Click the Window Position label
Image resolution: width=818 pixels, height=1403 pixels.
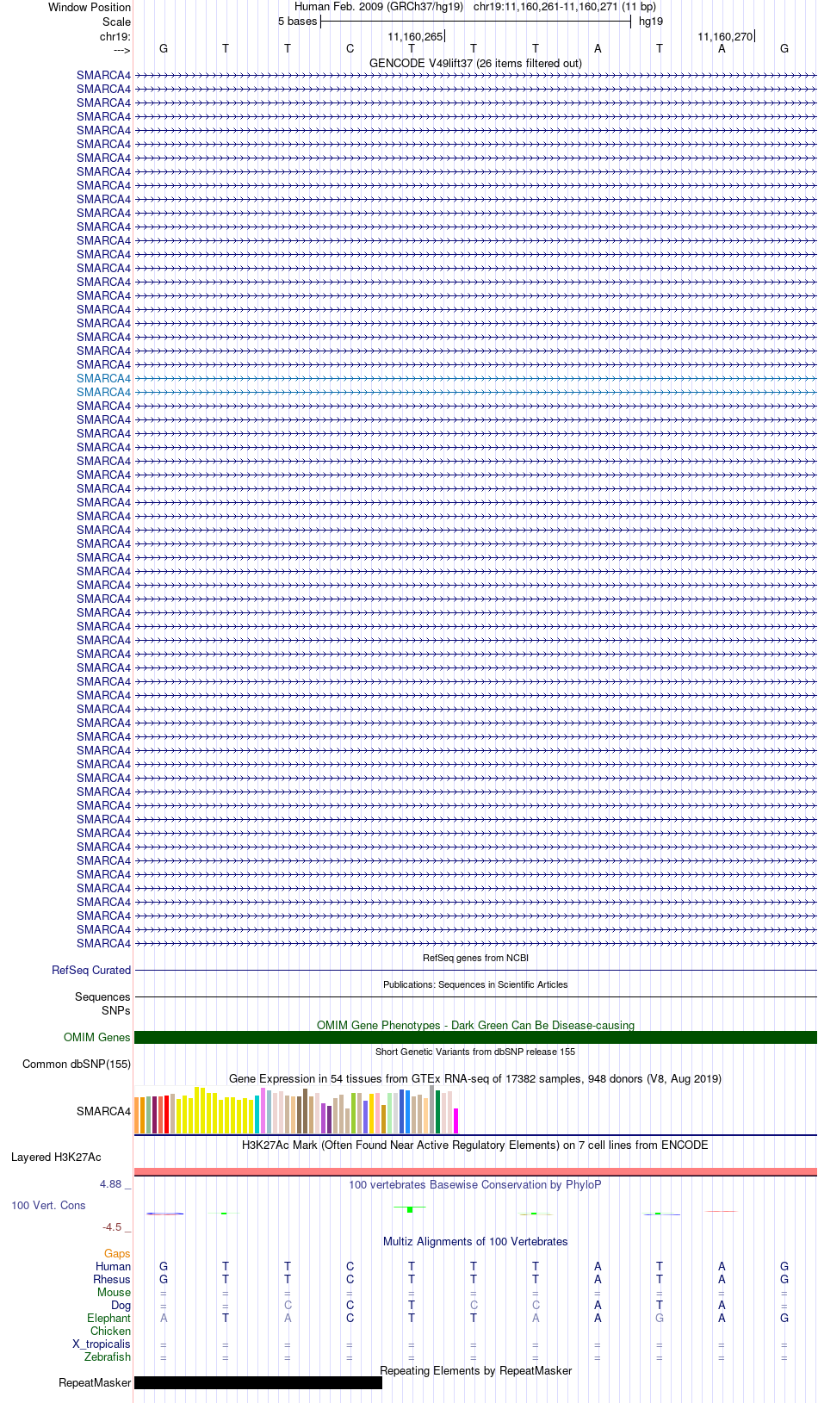90,7
